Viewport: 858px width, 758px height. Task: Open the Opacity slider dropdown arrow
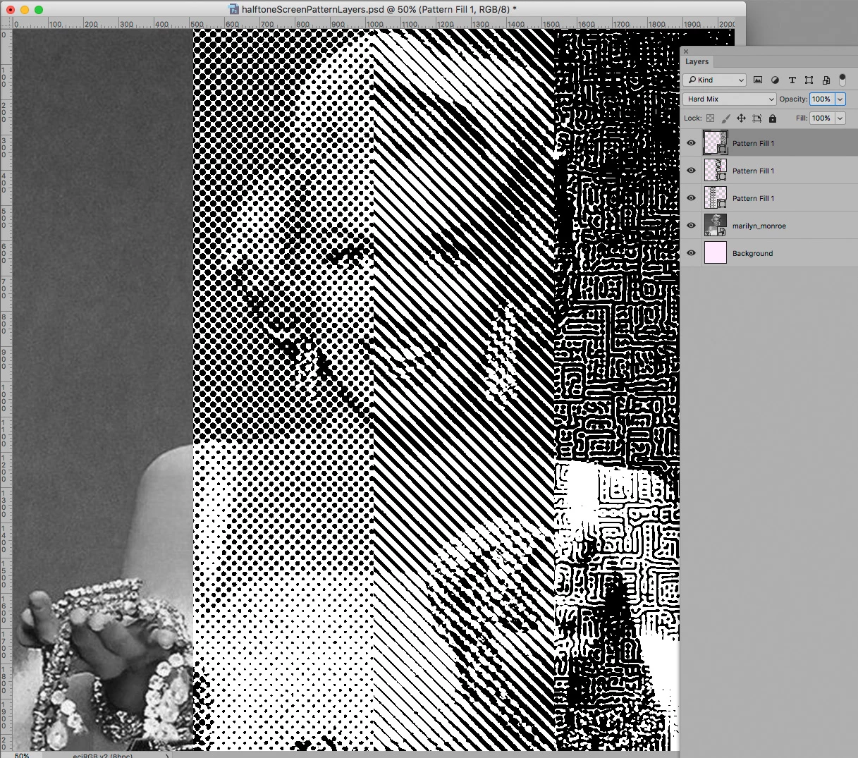[840, 99]
